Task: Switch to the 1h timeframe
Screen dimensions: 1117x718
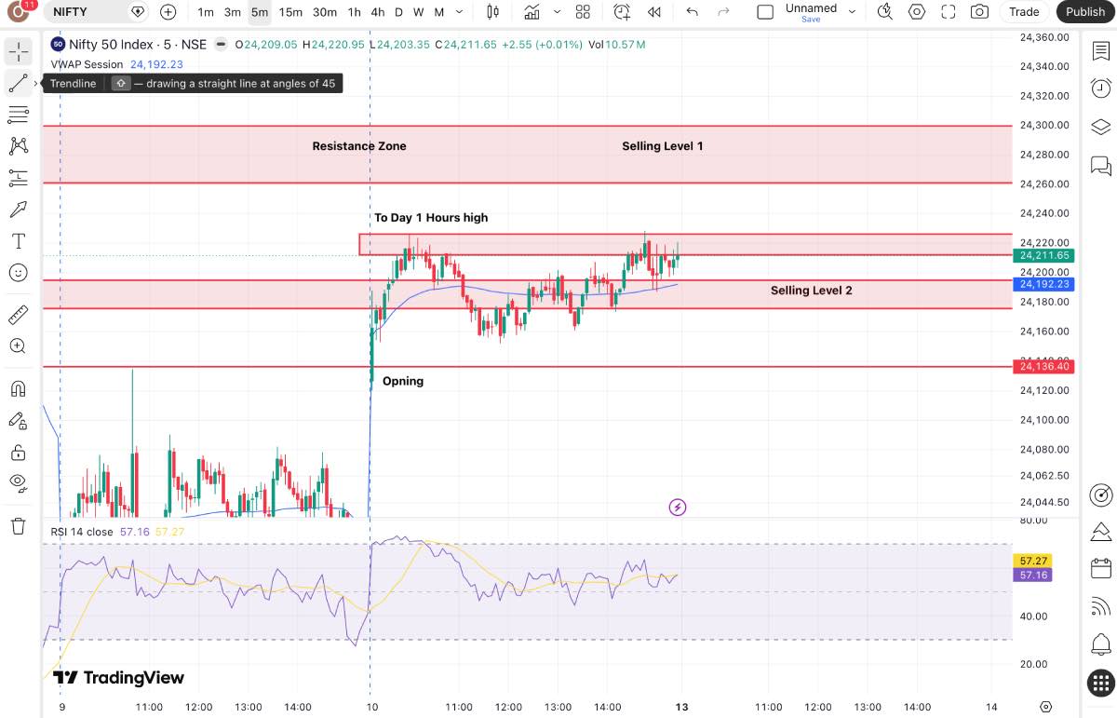Action: pyautogui.click(x=354, y=12)
